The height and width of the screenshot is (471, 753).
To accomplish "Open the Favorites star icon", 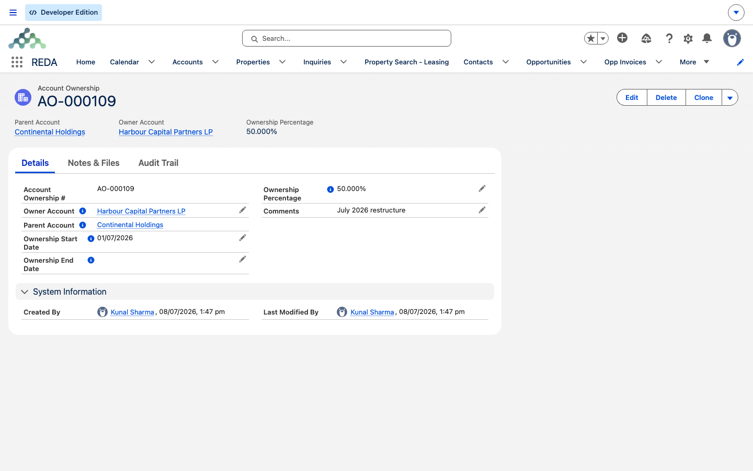I will [x=591, y=38].
